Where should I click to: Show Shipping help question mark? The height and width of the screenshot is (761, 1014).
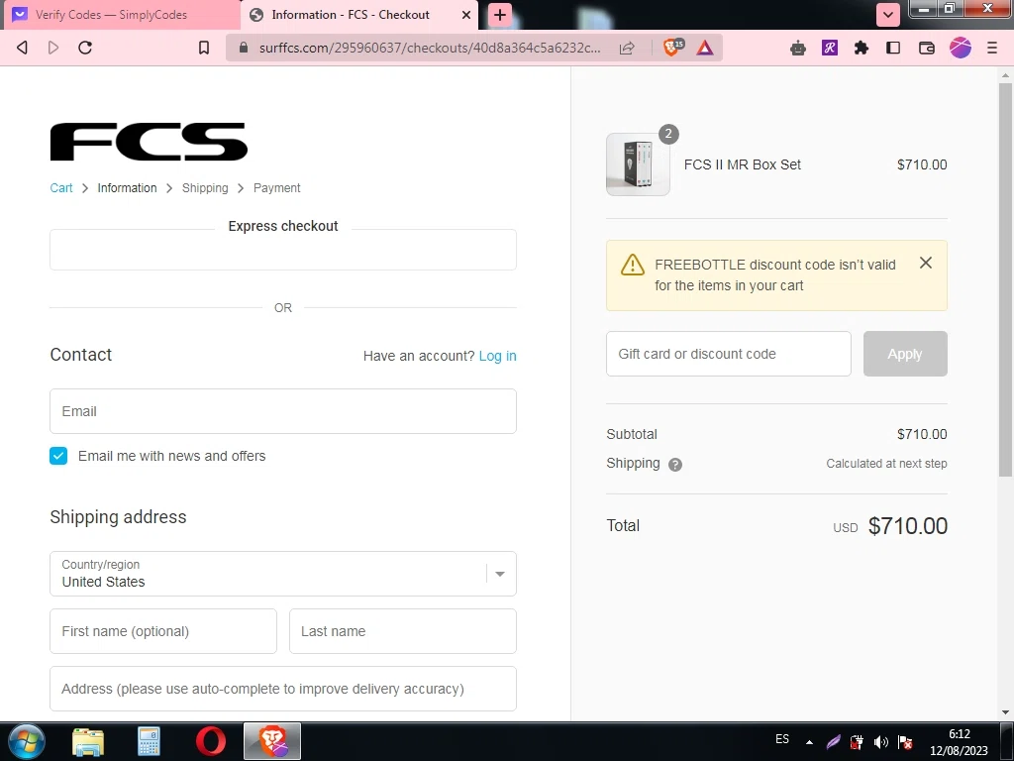coord(675,465)
